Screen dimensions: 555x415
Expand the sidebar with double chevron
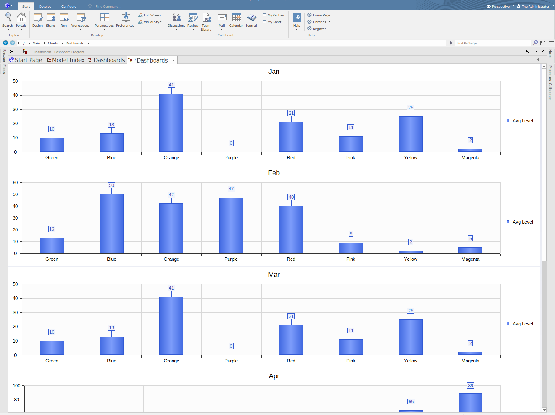click(12, 52)
